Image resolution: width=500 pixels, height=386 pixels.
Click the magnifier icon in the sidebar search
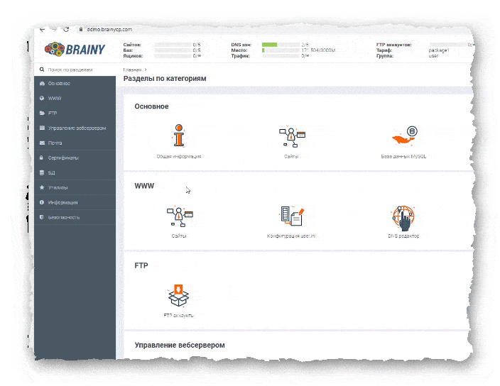point(42,70)
